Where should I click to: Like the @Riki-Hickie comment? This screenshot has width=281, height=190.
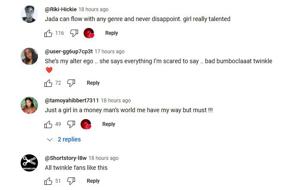[x=48, y=33]
